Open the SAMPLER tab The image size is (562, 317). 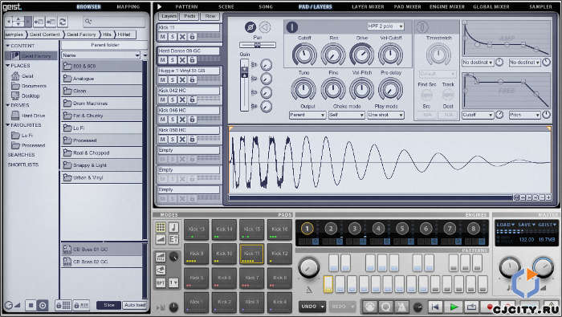click(541, 6)
